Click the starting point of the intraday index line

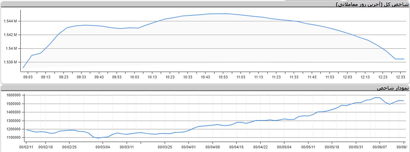23,68
